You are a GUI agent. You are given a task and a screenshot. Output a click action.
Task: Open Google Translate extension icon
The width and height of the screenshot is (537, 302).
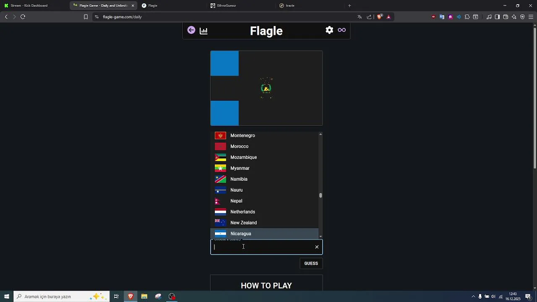(x=442, y=17)
